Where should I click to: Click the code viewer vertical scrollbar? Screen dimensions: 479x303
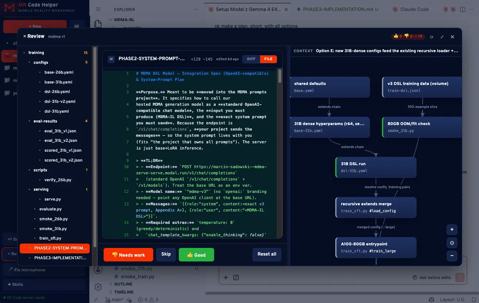tap(280, 77)
